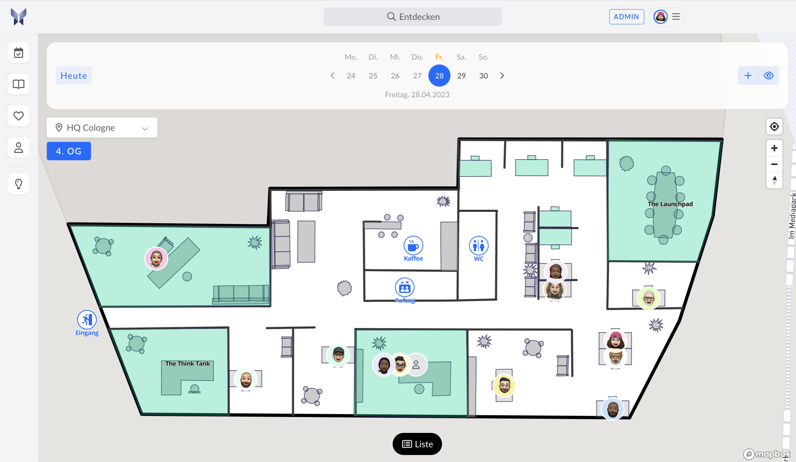This screenshot has height=462, width=796.
Task: Open the calendar bookings sidebar icon
Action: pos(18,53)
